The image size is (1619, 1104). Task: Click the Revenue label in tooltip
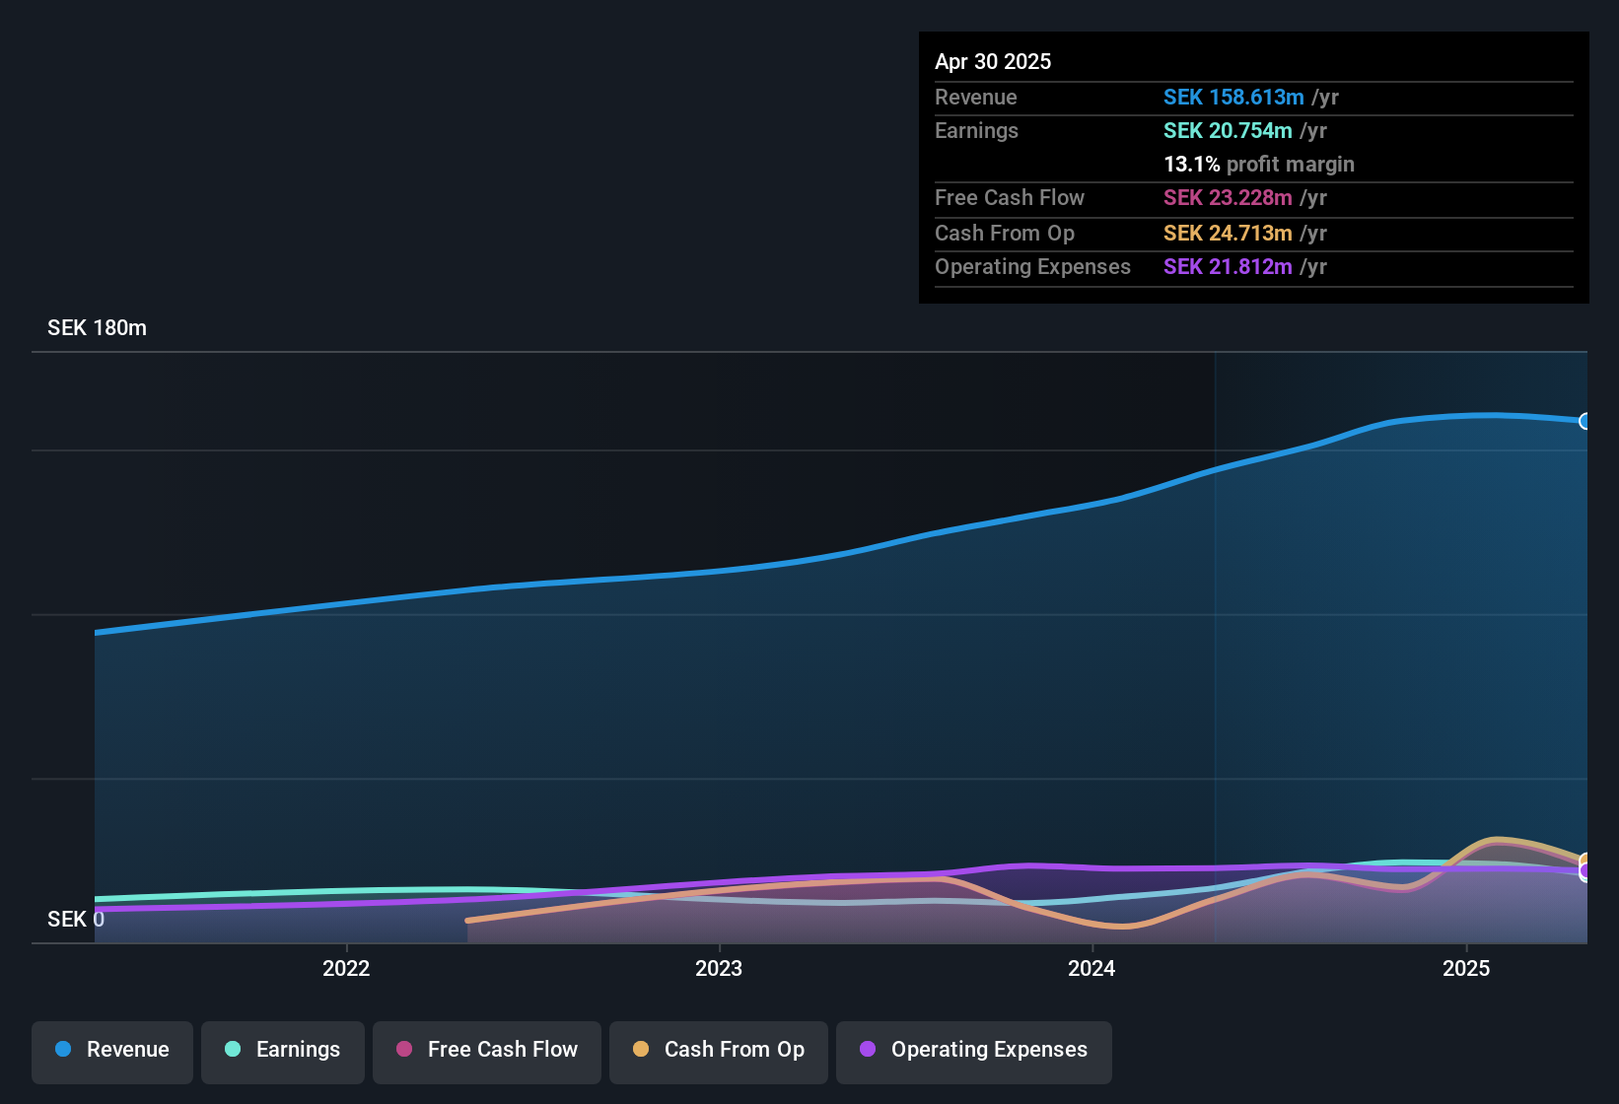[976, 97]
